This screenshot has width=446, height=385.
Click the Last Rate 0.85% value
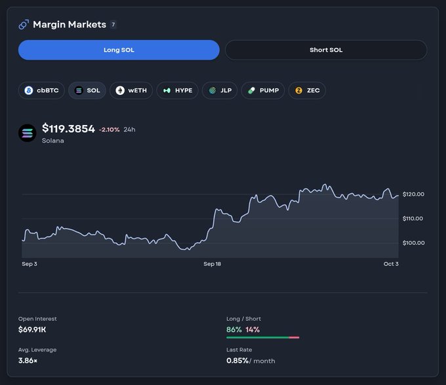click(x=237, y=361)
